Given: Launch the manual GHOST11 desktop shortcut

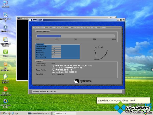Looking at the screenshot, I should pos(5,76).
